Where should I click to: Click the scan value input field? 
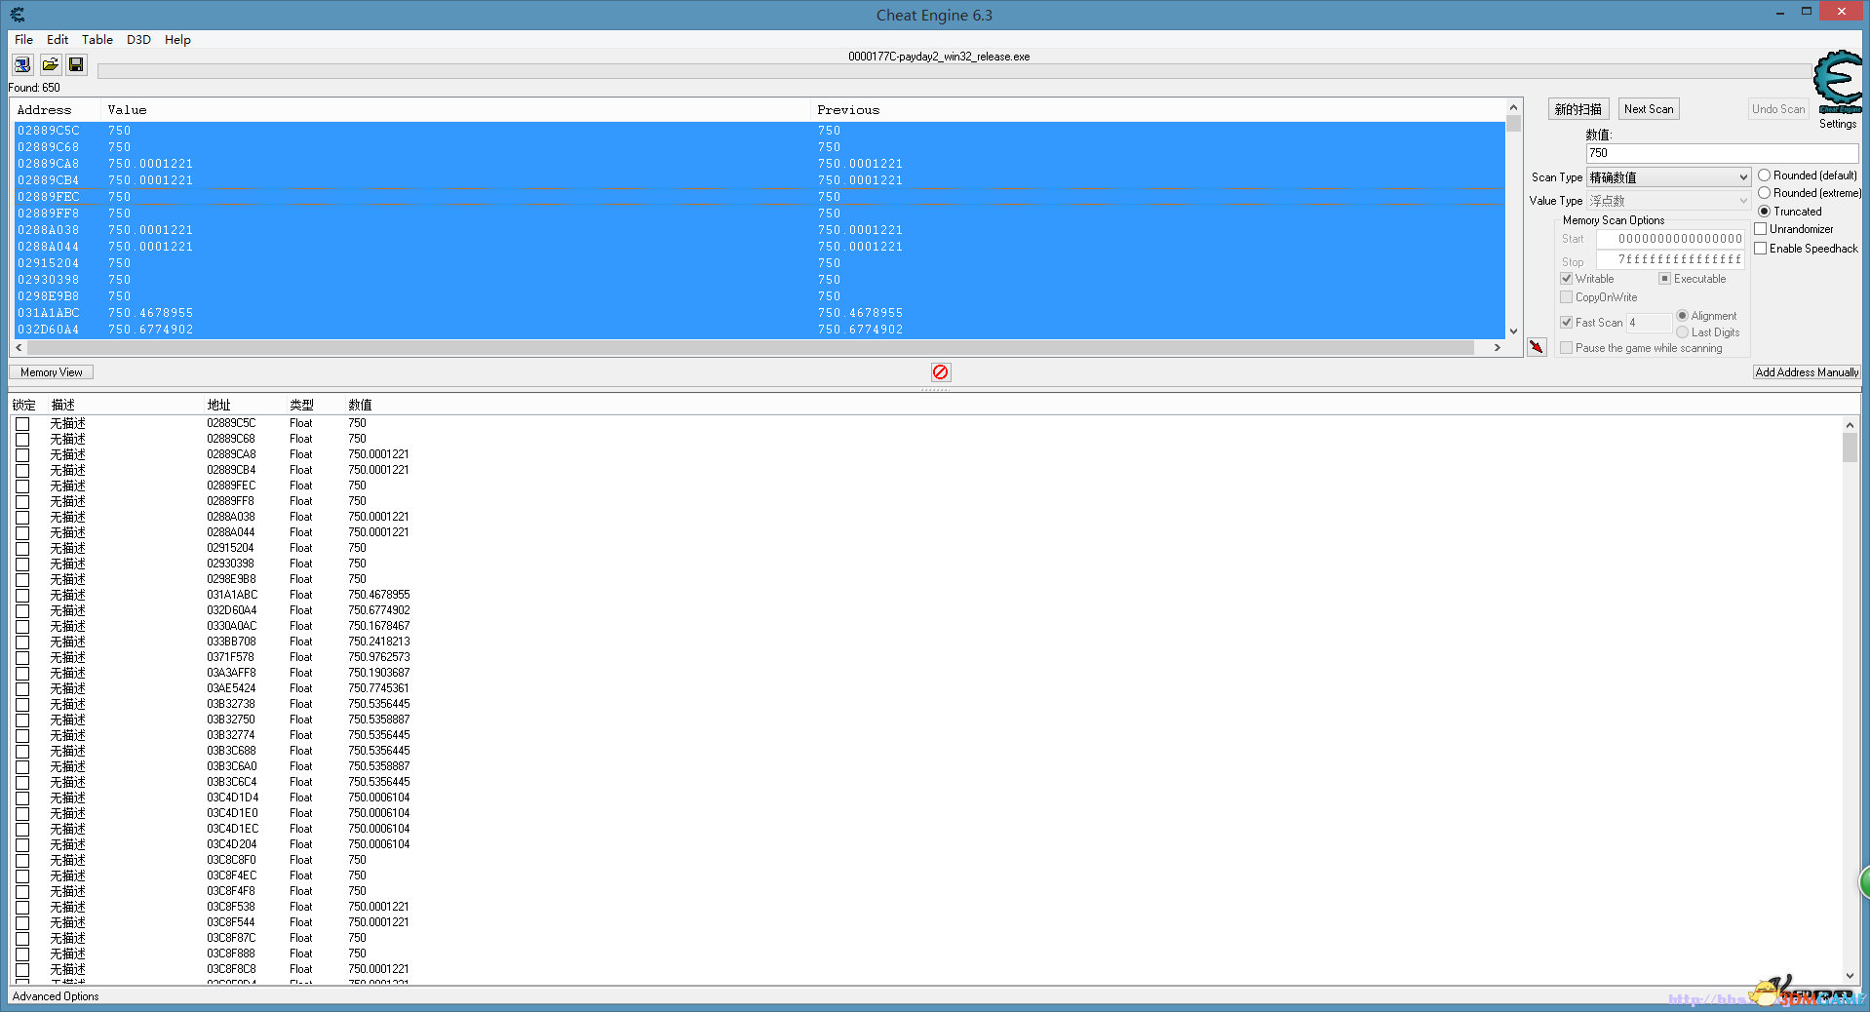(1722, 153)
